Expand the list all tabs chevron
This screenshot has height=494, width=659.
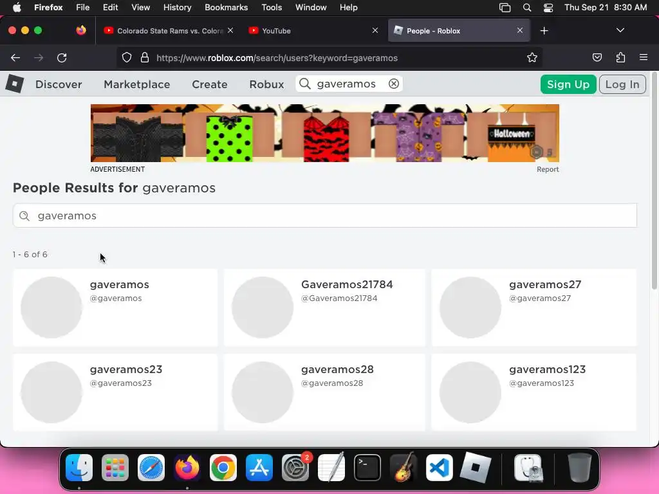[620, 30]
